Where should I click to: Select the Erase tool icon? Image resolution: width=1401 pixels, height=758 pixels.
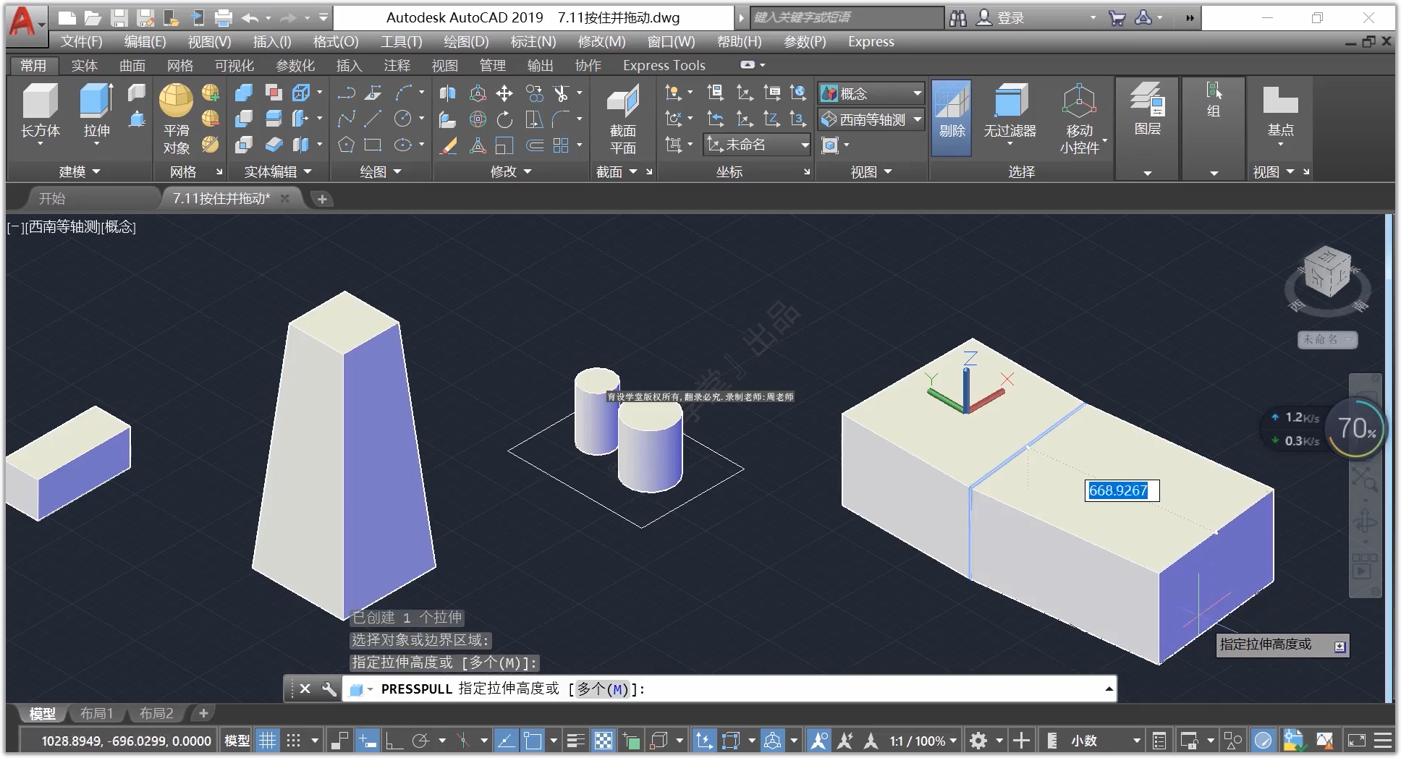point(449,145)
